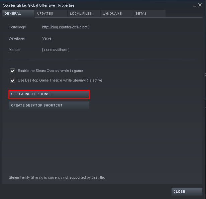
Task: Follow the Valve developer link
Action: tap(47, 38)
